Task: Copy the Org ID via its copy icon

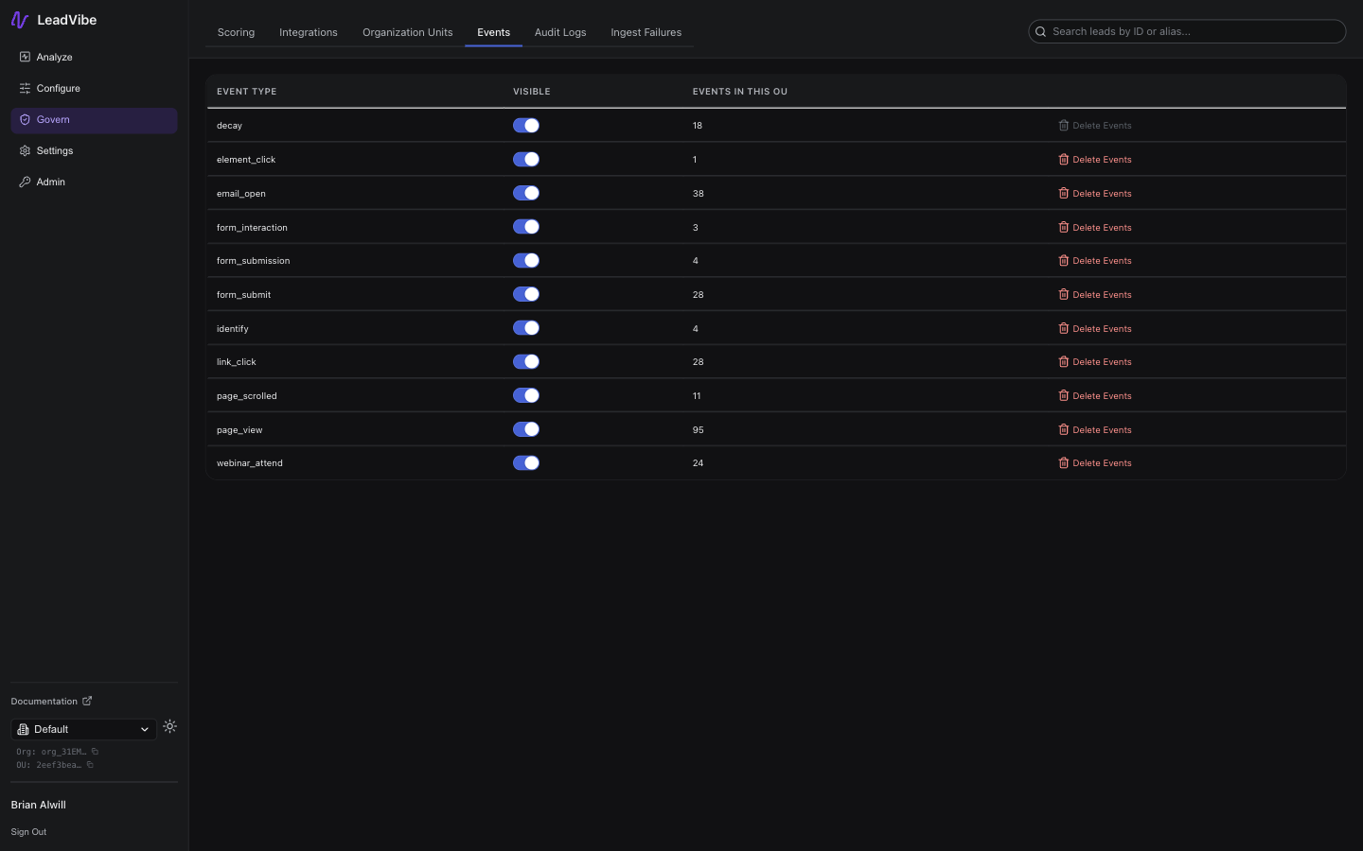Action: 94,752
